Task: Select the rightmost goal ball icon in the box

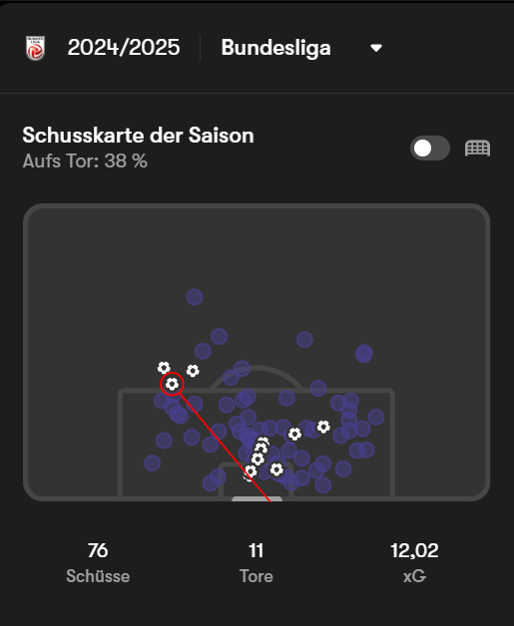Action: (323, 427)
